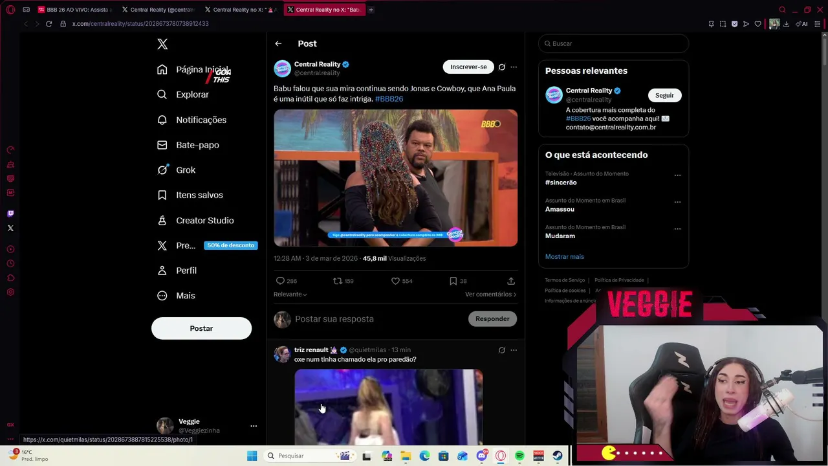Open Perfil in the sidebar
This screenshot has width=828, height=466.
click(177, 271)
